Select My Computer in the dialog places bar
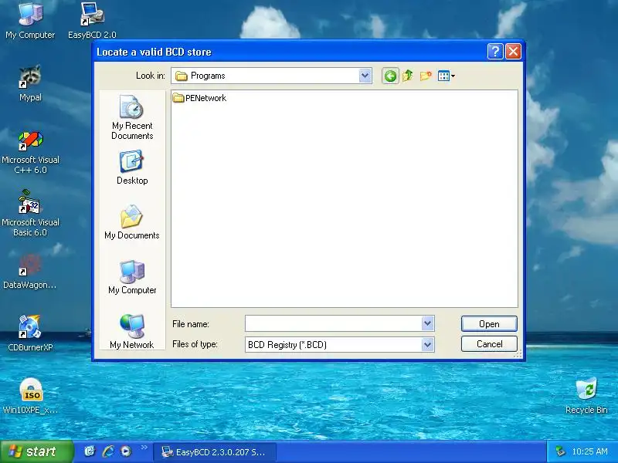 pos(132,277)
